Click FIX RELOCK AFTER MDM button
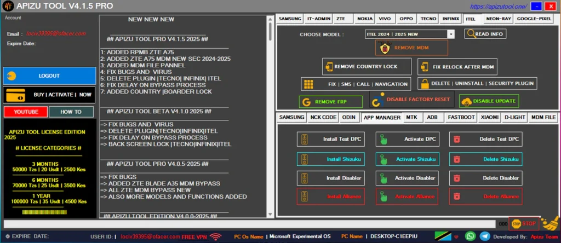561x243 pixels. tap(457, 66)
